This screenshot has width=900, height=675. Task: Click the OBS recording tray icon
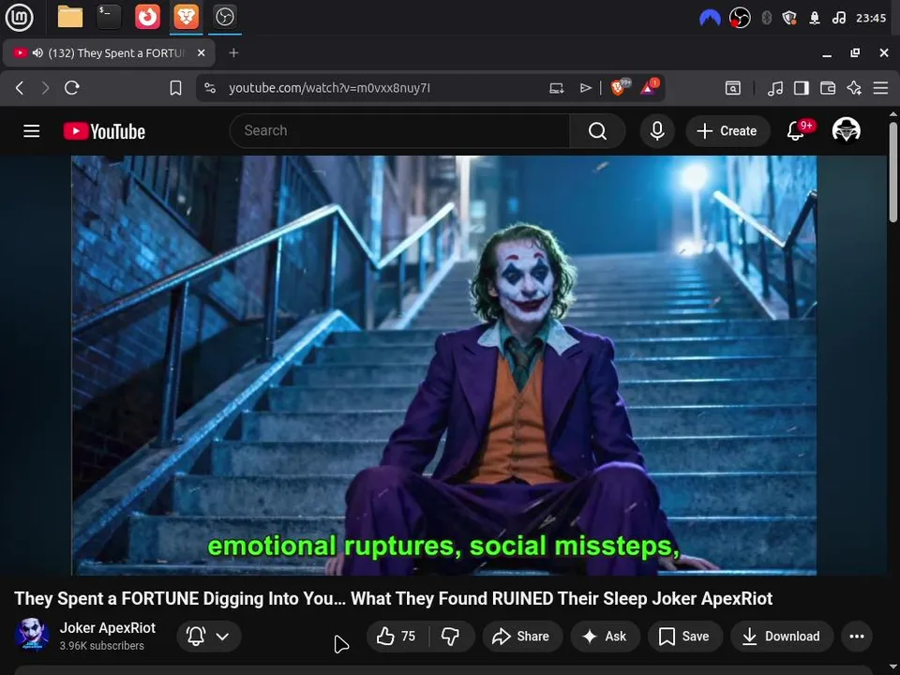pos(740,18)
